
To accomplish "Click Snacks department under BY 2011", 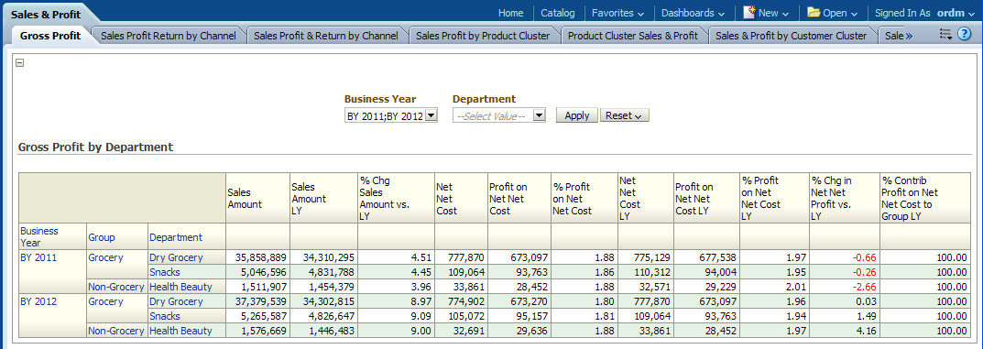I will [x=164, y=272].
